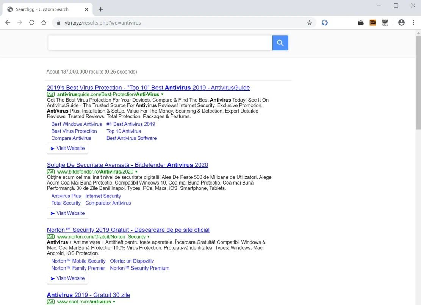Expand dropdown arrow next to norton.com URL
Image resolution: width=421 pixels, height=305 pixels.
click(149, 237)
